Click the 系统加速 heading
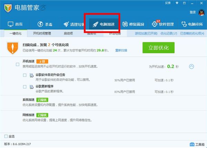207x148 pixels. coord(28,100)
